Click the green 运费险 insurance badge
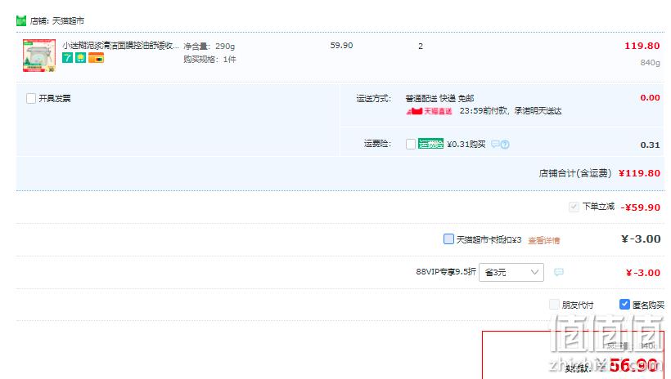Screen dimensions: 671x379 click(x=430, y=144)
